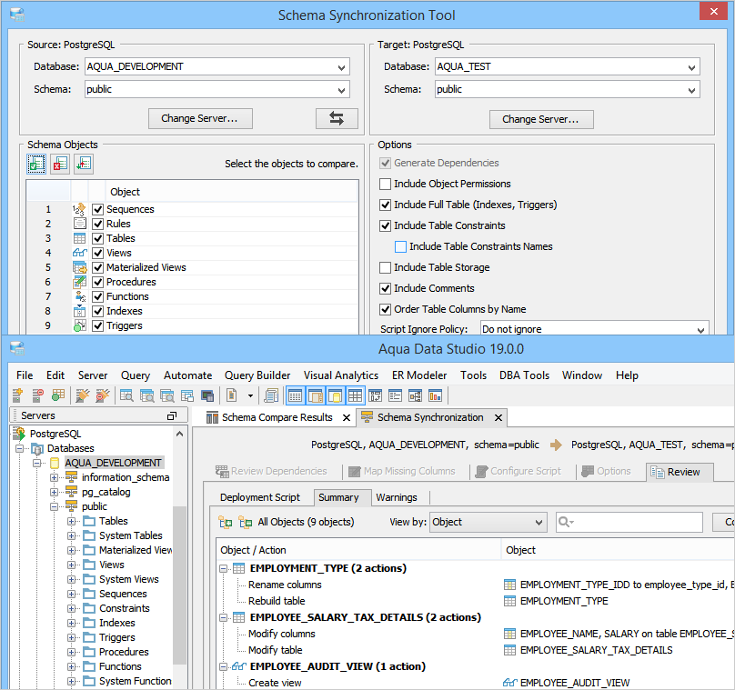Expand the Tables folder in tree
This screenshot has height=690, width=735.
click(x=71, y=521)
